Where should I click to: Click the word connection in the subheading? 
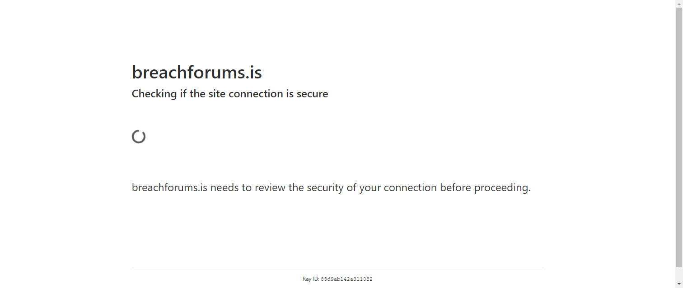click(256, 94)
